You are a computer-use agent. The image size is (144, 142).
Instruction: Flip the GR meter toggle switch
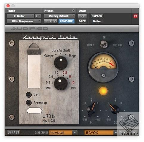[104, 44]
